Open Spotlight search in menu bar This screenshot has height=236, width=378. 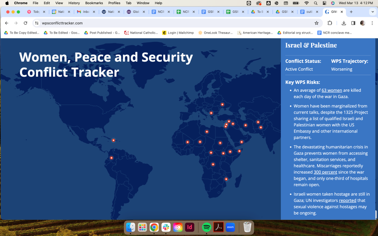(x=316, y=3)
